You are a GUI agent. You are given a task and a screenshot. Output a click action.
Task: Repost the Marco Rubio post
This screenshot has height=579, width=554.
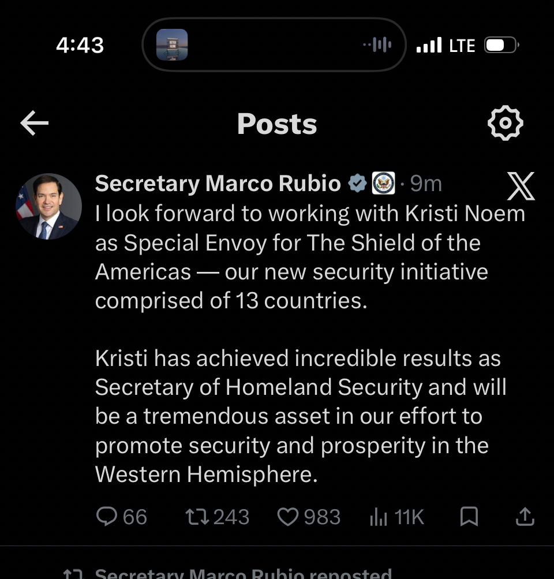tap(198, 517)
